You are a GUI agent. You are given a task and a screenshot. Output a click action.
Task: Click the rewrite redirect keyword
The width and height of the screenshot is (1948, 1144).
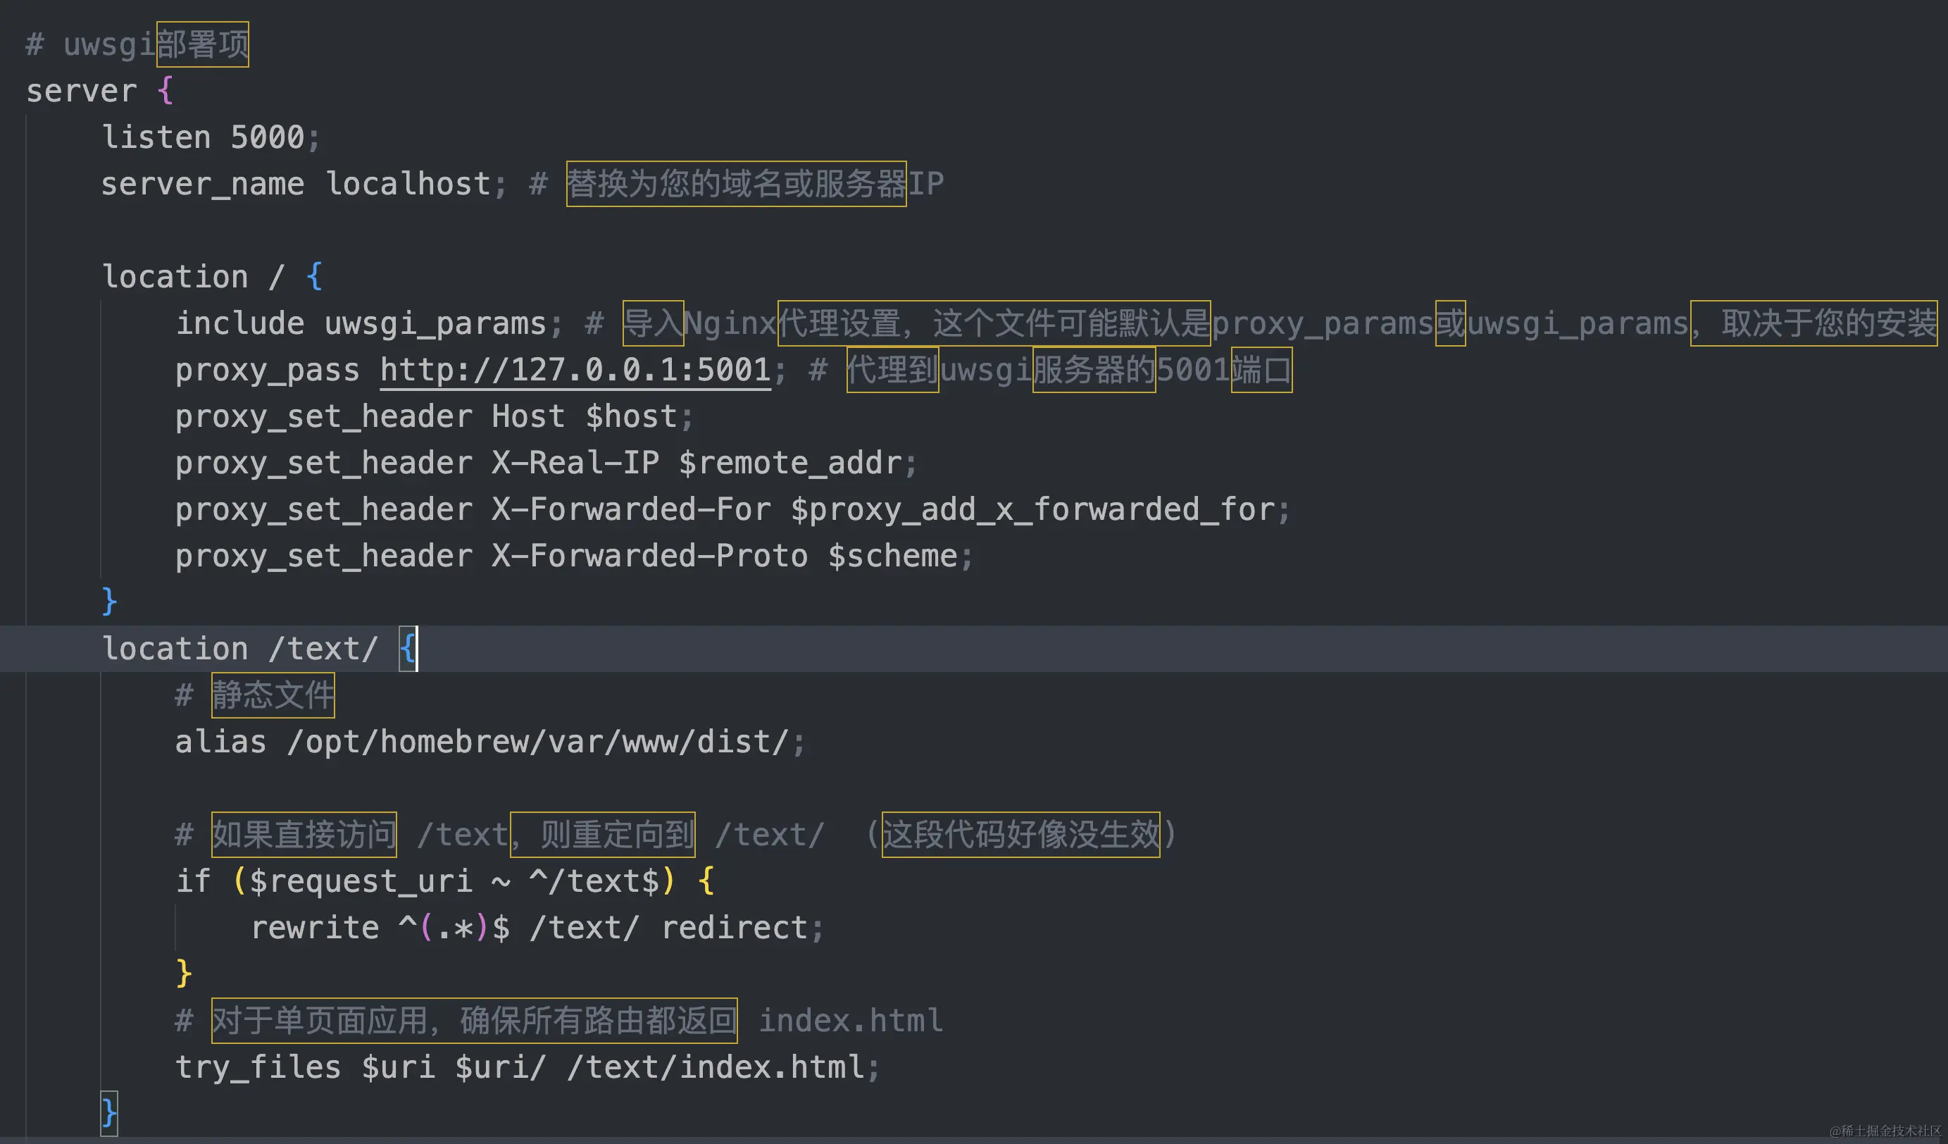(x=735, y=928)
